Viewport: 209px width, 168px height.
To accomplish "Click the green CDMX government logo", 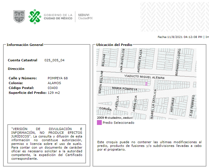I will (x=35, y=17).
